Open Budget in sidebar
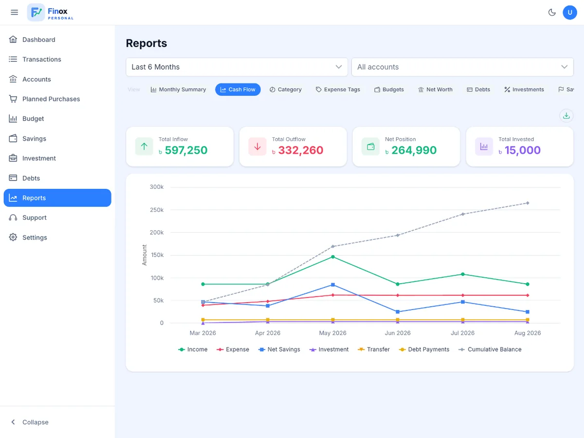Screen dimensions: 584x438 (x=57, y=119)
